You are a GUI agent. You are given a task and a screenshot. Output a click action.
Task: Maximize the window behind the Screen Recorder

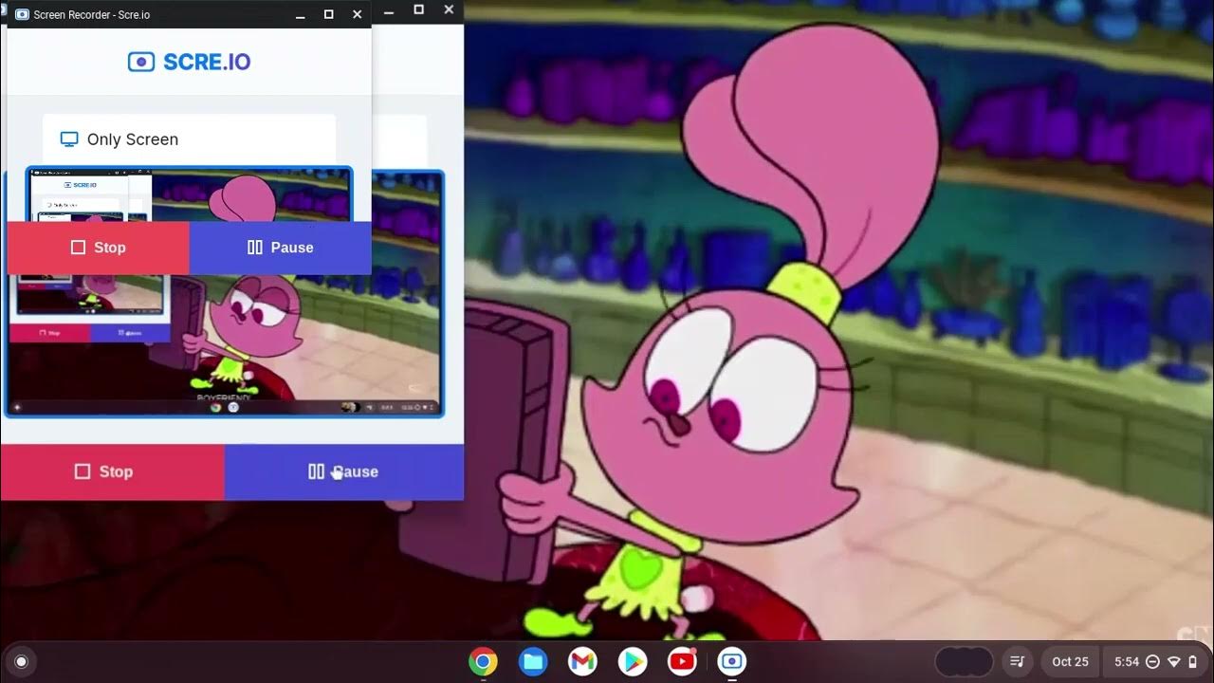(418, 9)
